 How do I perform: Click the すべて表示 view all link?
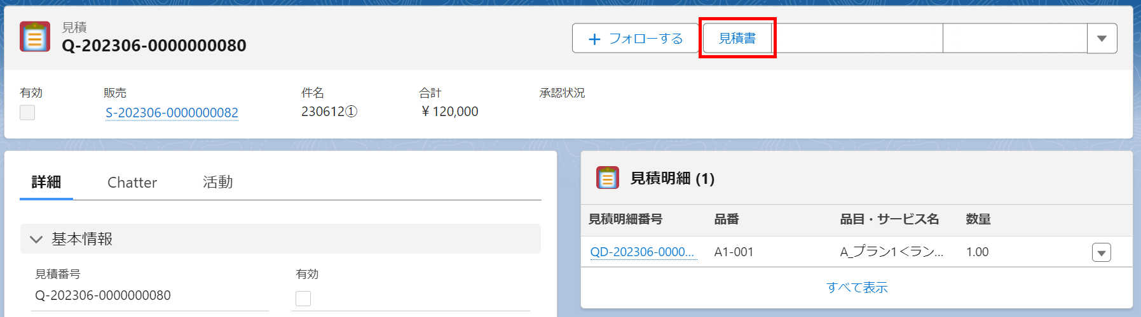856,287
